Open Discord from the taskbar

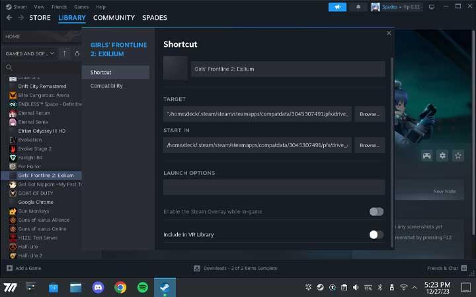(98, 287)
